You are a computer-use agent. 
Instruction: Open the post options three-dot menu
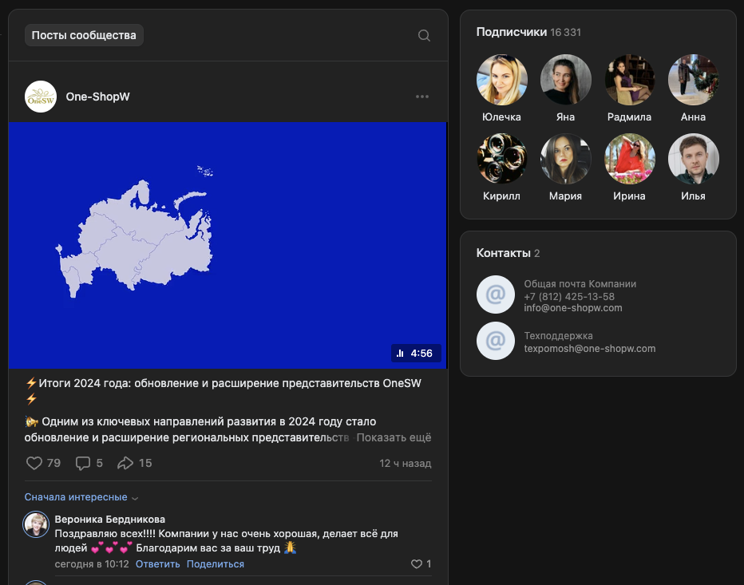(x=421, y=97)
